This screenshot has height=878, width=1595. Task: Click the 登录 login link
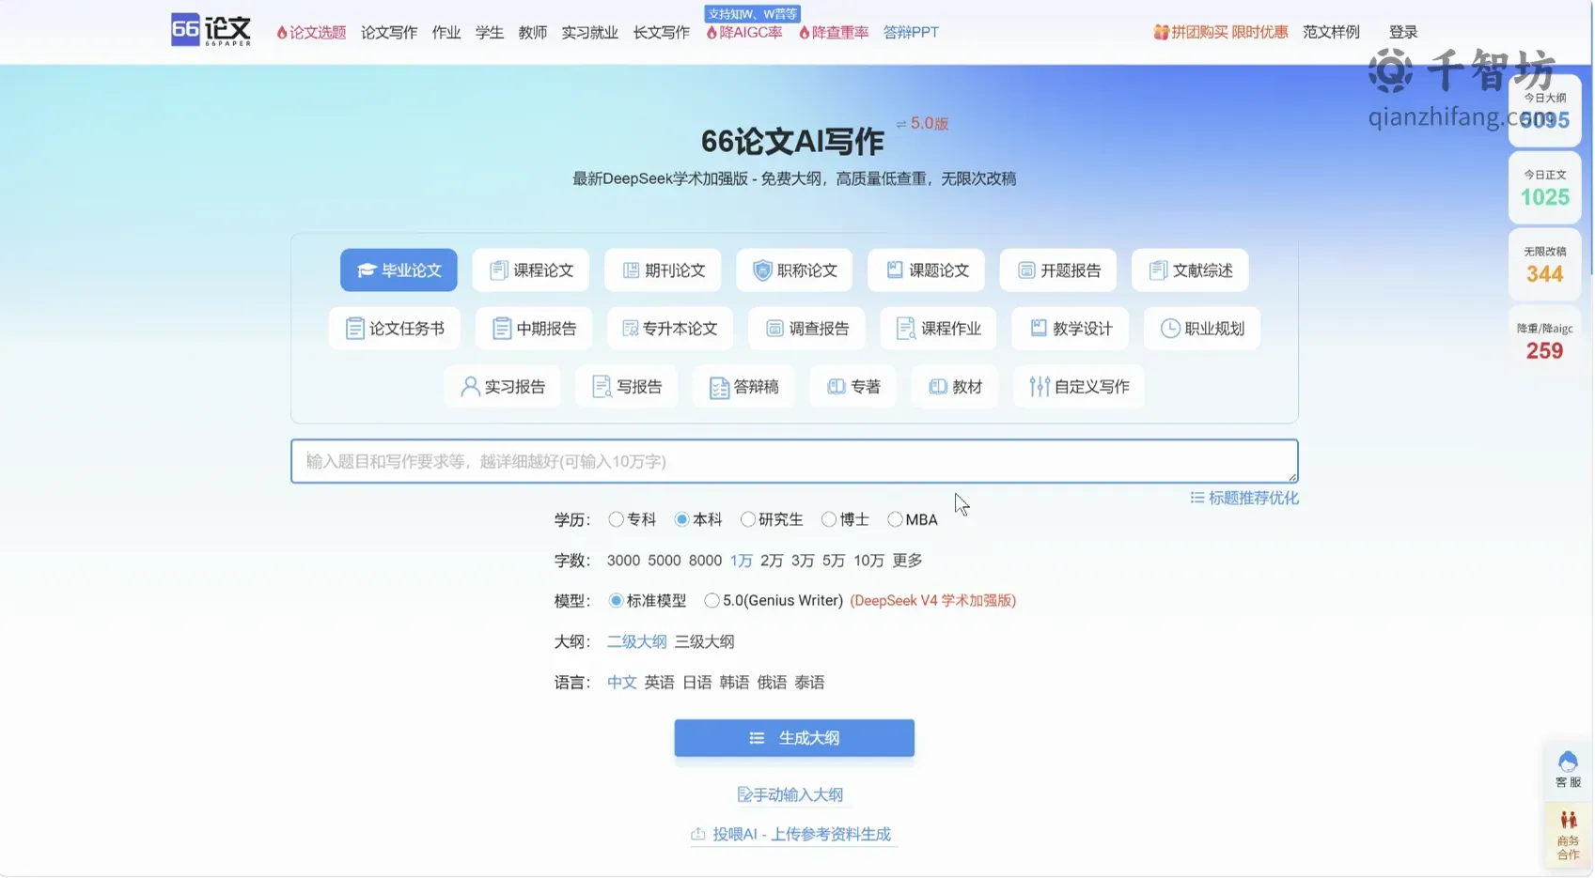1403,32
